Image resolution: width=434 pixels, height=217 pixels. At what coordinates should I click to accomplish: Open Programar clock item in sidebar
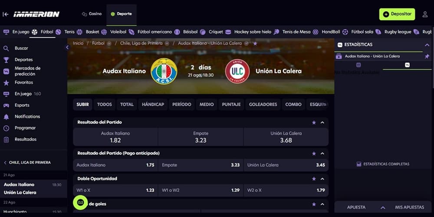pos(33,128)
